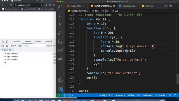Toggle the DevTools device toolbar
This screenshot has height=101, width=179.
pos(7,42)
